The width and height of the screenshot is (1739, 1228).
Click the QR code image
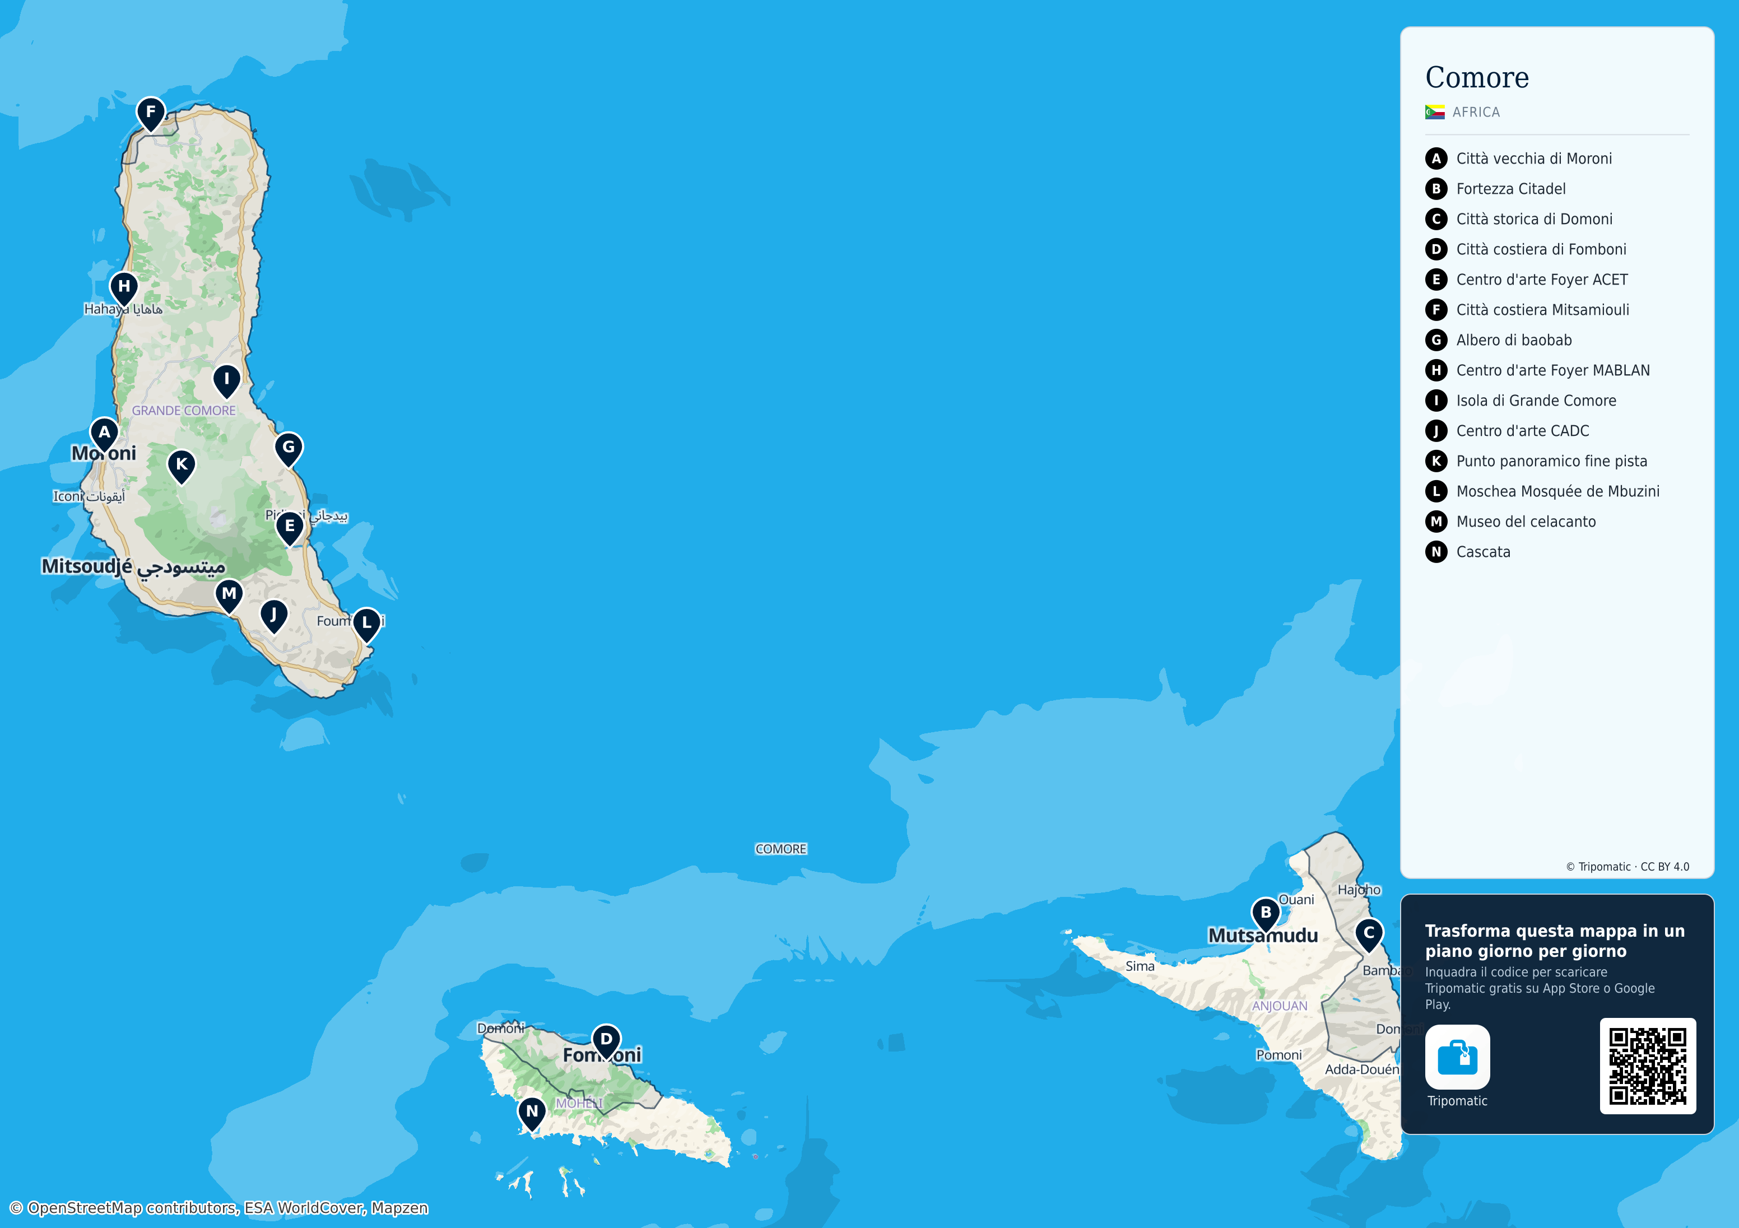[x=1647, y=1066]
